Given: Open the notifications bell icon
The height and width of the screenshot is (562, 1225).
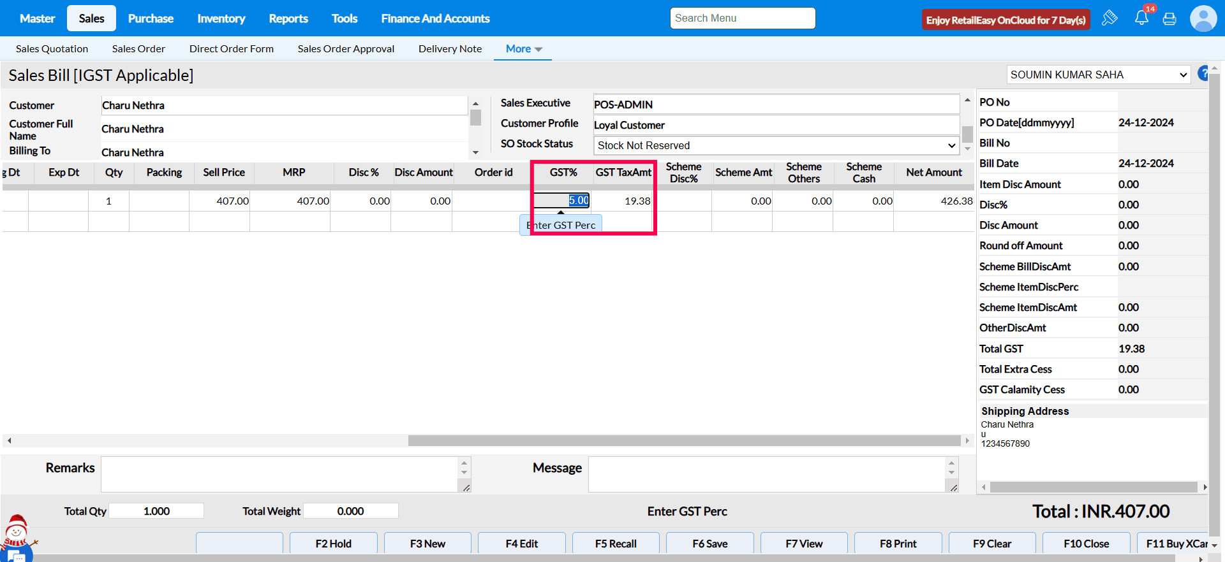Looking at the screenshot, I should pos(1141,18).
